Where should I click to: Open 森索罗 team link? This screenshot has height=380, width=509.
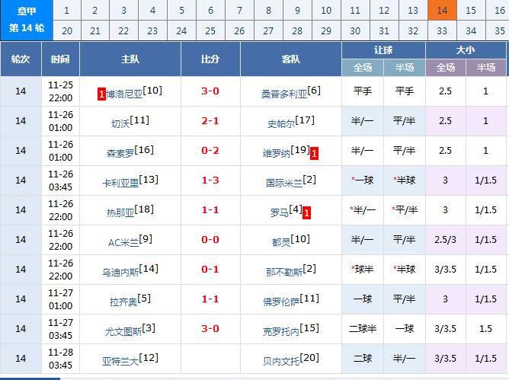click(120, 153)
